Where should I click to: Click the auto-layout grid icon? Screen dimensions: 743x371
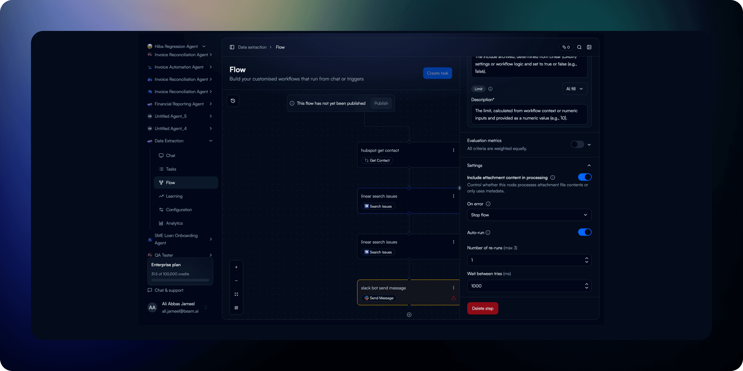pos(236,308)
